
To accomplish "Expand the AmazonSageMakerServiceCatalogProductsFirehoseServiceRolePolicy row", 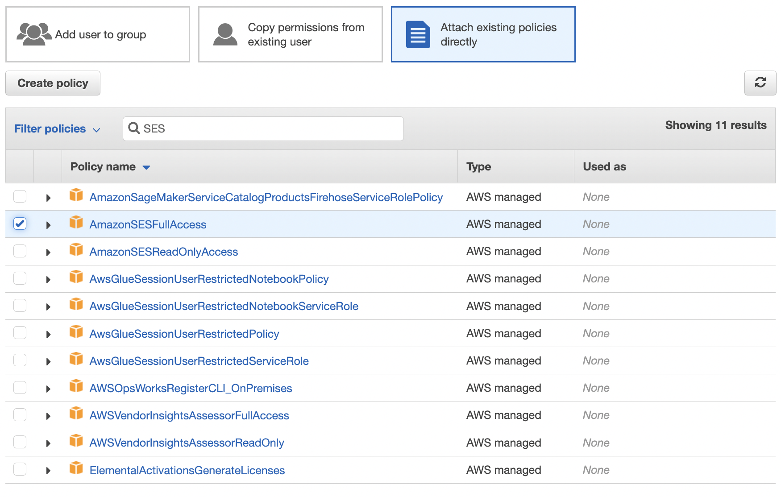I will coord(48,198).
